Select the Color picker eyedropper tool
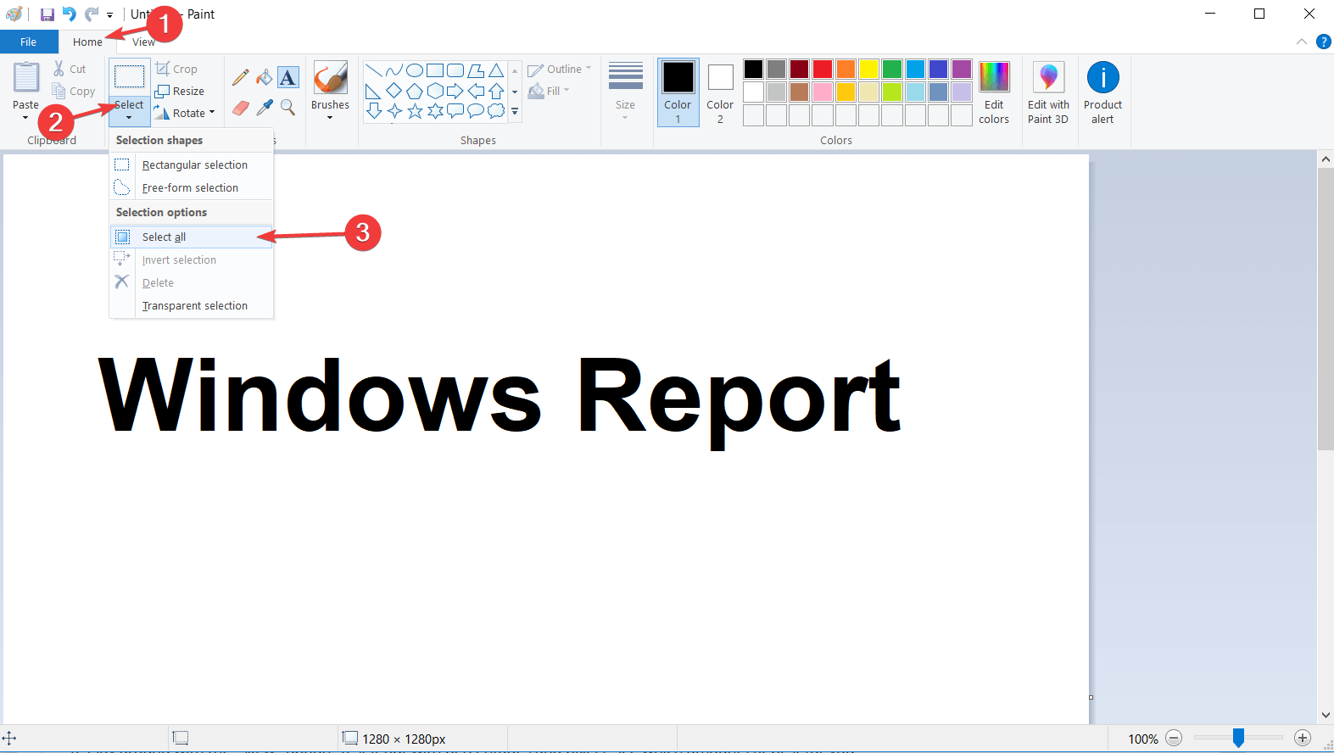The height and width of the screenshot is (753, 1334). 265,108
